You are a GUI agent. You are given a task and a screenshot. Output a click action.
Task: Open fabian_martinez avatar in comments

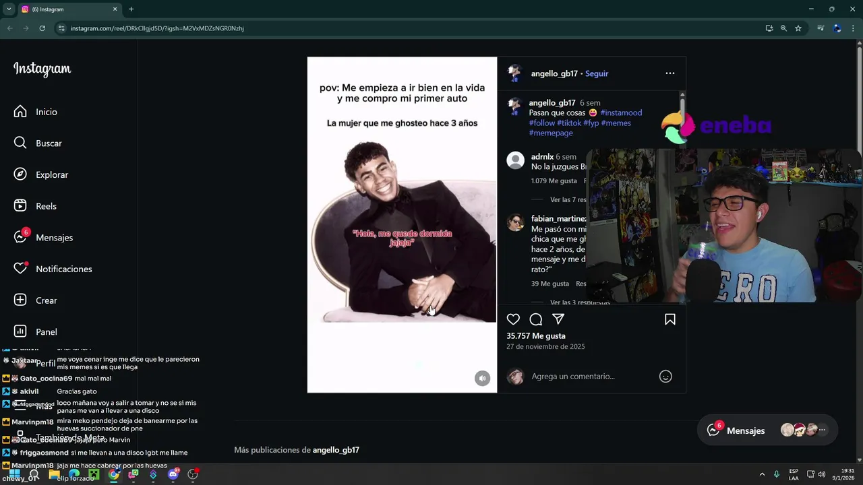point(516,223)
